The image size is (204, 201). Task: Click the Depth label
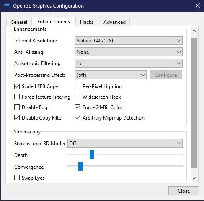click(x=21, y=155)
